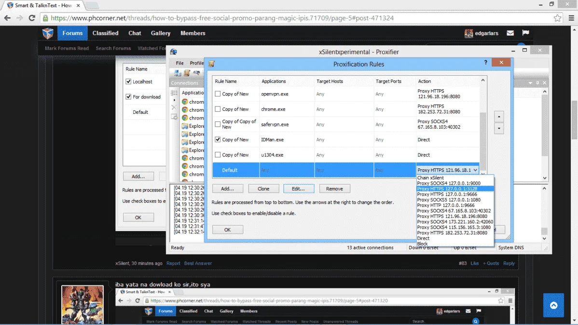Click the help question mark in Proxification Rules
Image resolution: width=578 pixels, height=325 pixels.
(x=485, y=63)
